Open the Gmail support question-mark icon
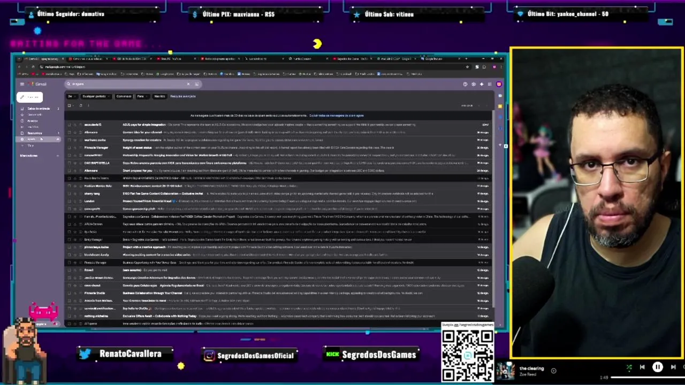Image resolution: width=685 pixels, height=385 pixels. pos(465,84)
